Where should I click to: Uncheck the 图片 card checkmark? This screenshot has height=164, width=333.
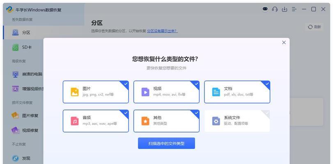[x=126, y=84]
